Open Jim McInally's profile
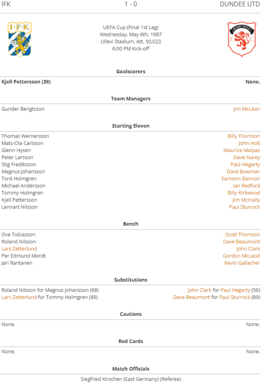This screenshot has width=261, height=384. pyautogui.click(x=246, y=200)
